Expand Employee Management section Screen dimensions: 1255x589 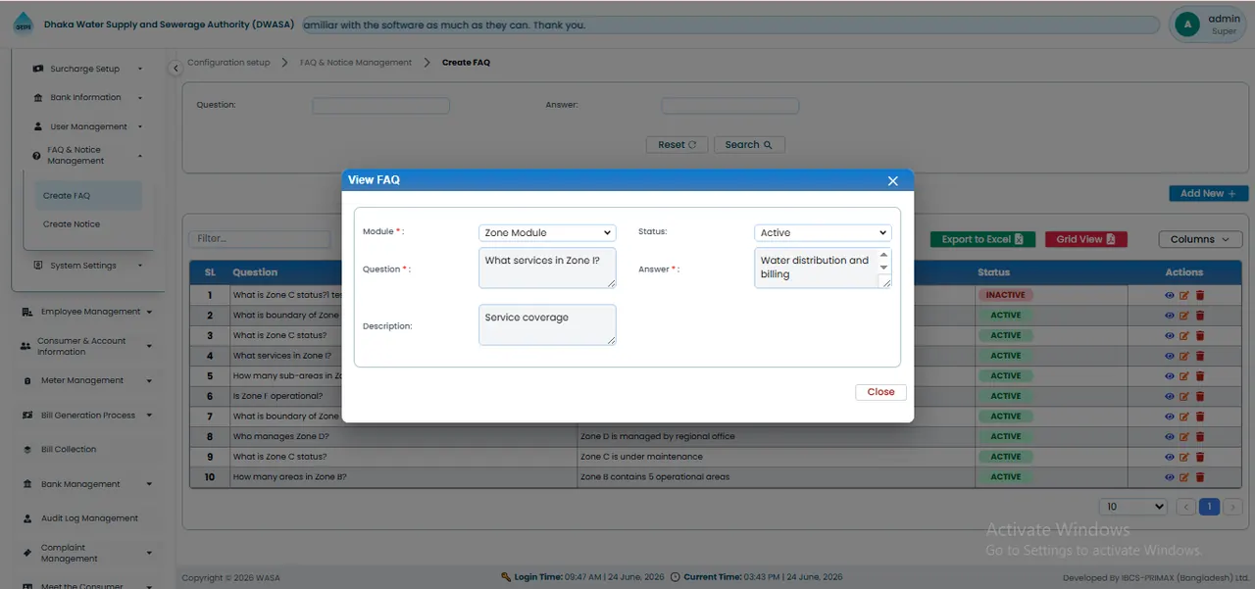click(88, 312)
